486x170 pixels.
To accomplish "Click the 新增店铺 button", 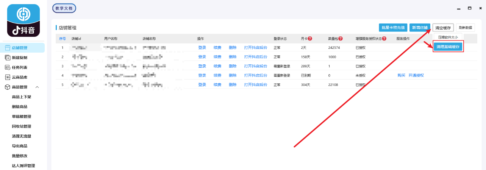I will (420, 28).
